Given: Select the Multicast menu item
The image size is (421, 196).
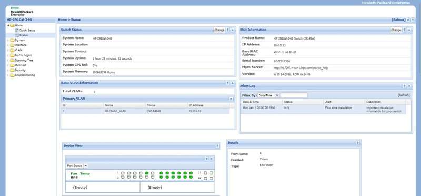Looking at the screenshot, I should (21, 65).
